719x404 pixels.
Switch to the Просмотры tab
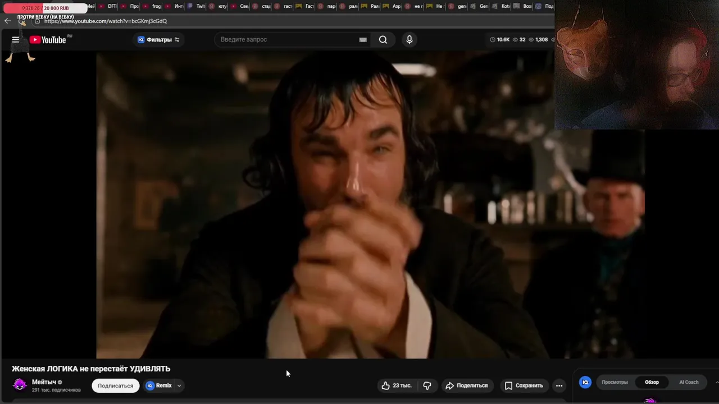615,382
